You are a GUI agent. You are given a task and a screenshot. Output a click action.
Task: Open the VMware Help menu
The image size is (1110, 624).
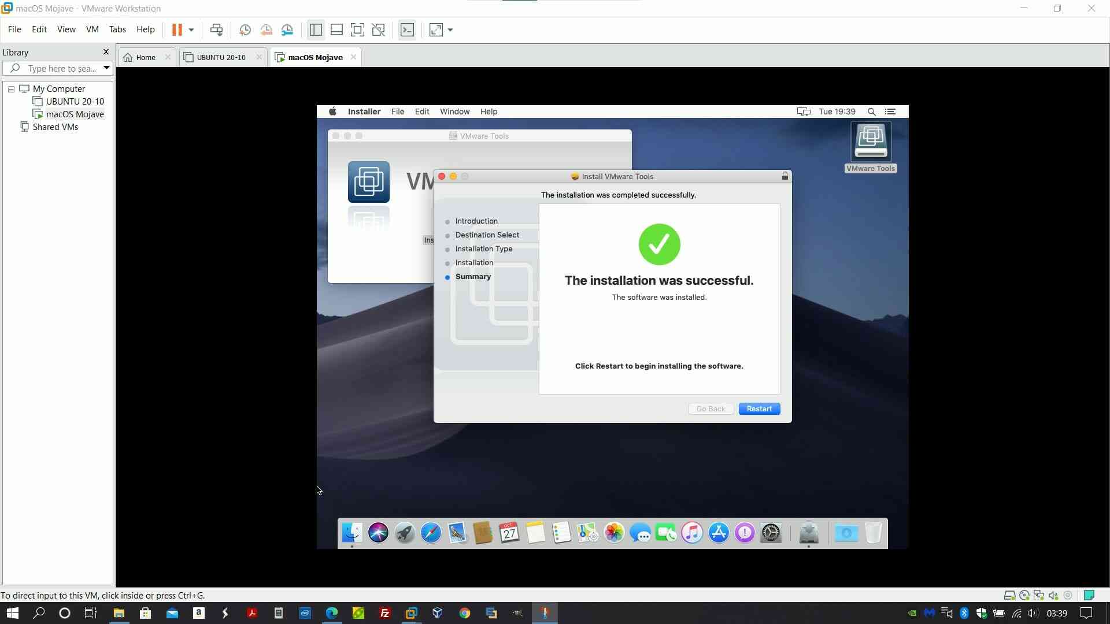pyautogui.click(x=145, y=29)
